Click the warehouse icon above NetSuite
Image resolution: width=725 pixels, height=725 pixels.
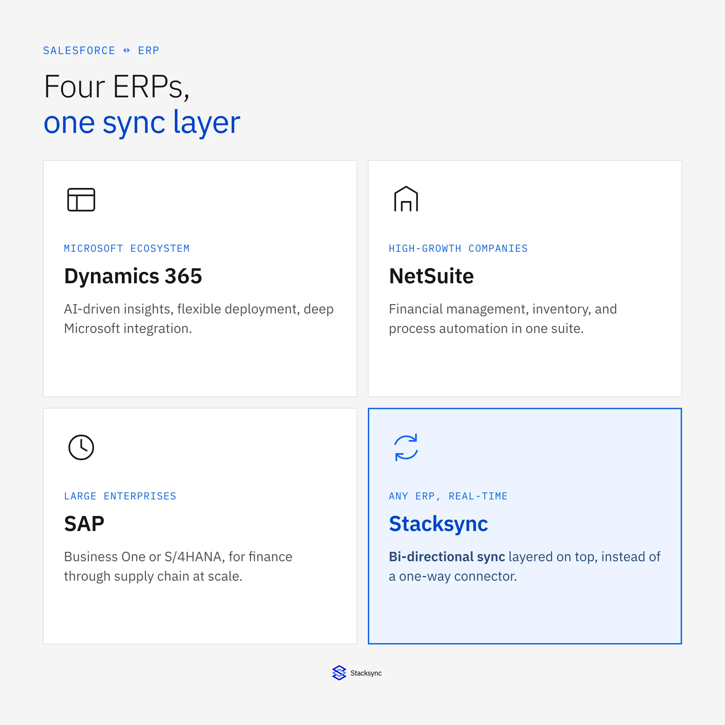click(406, 199)
